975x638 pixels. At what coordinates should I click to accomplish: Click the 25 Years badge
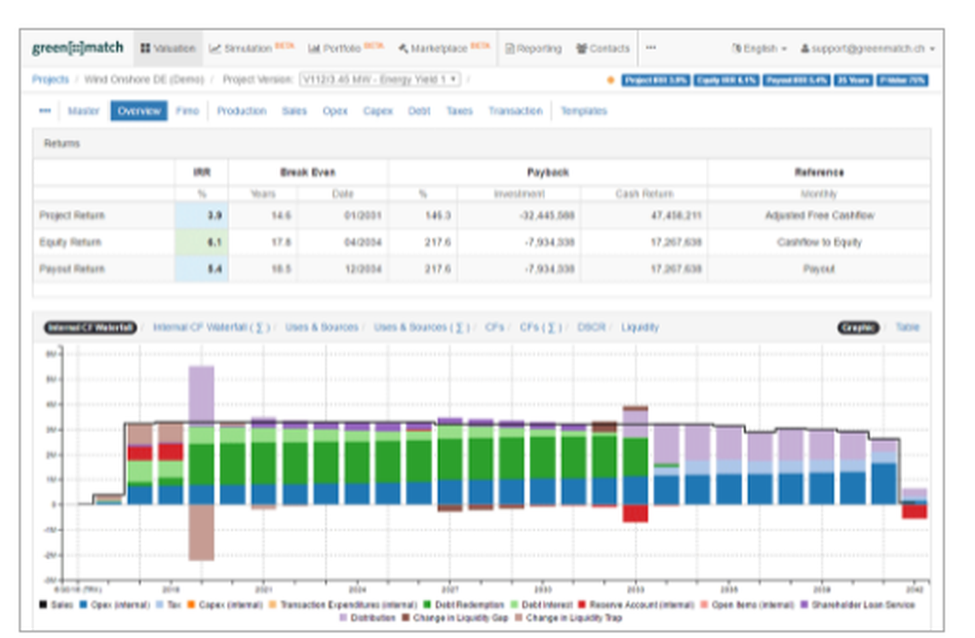tap(853, 80)
